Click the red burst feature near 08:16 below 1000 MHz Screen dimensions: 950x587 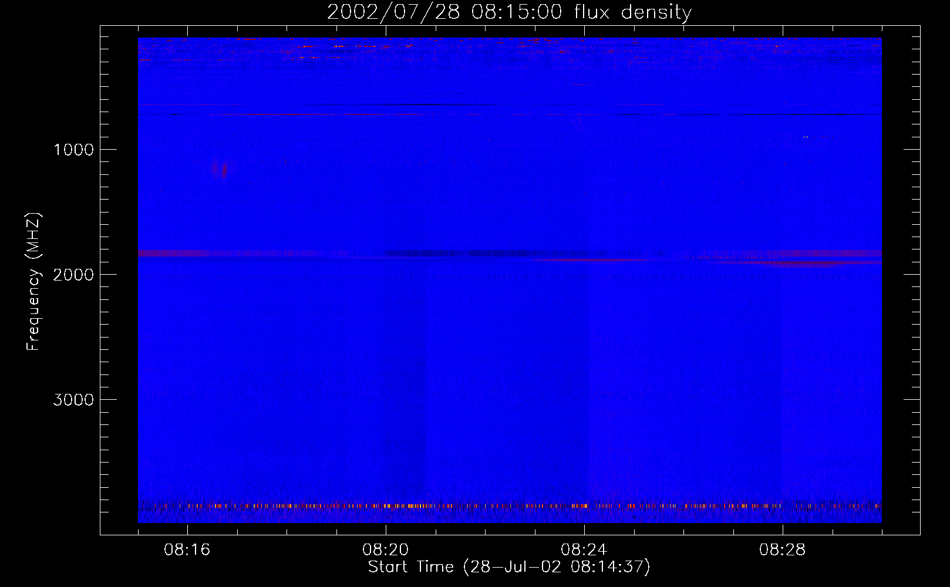click(x=221, y=169)
